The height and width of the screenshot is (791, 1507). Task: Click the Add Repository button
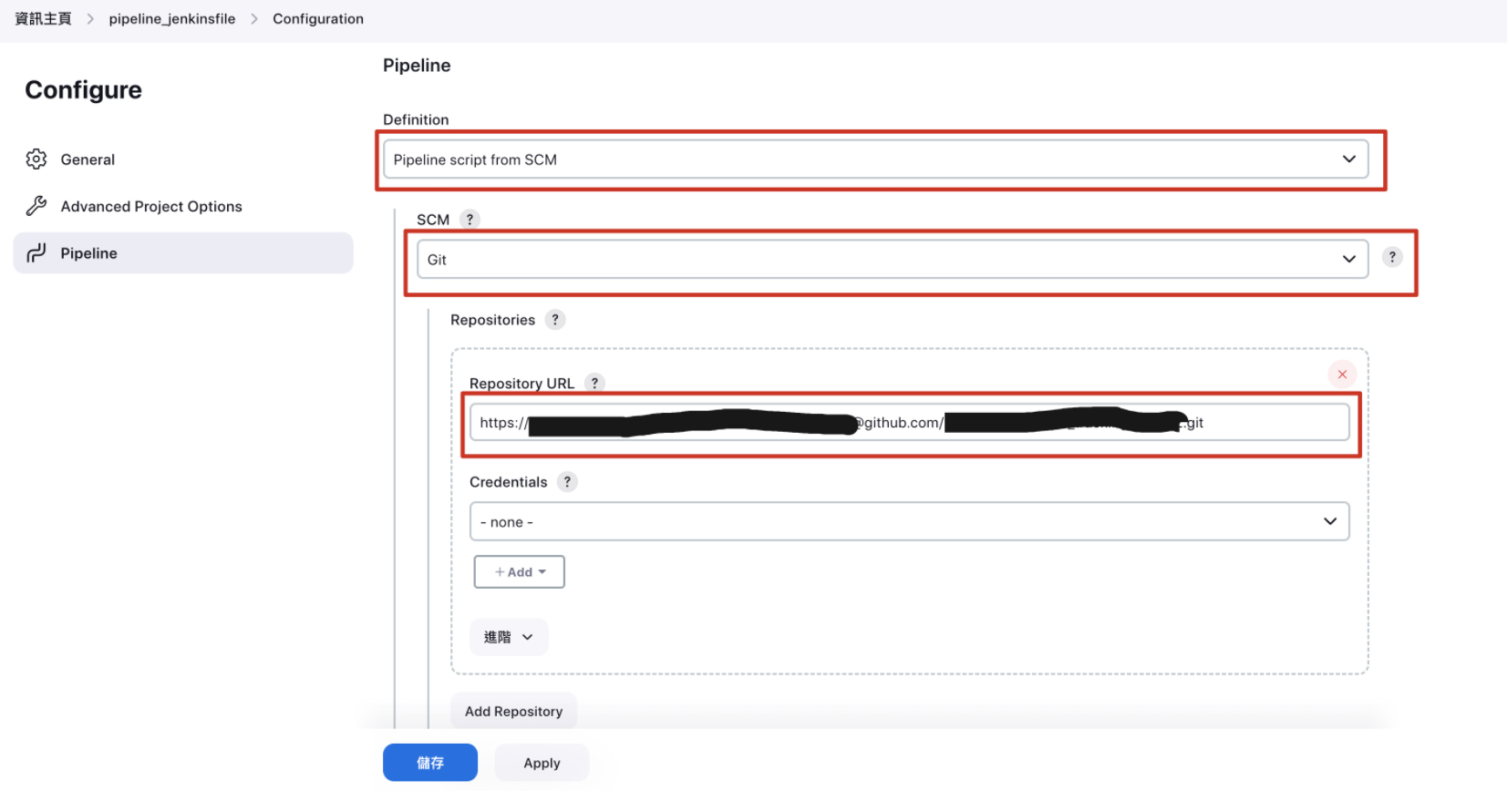[x=513, y=712]
